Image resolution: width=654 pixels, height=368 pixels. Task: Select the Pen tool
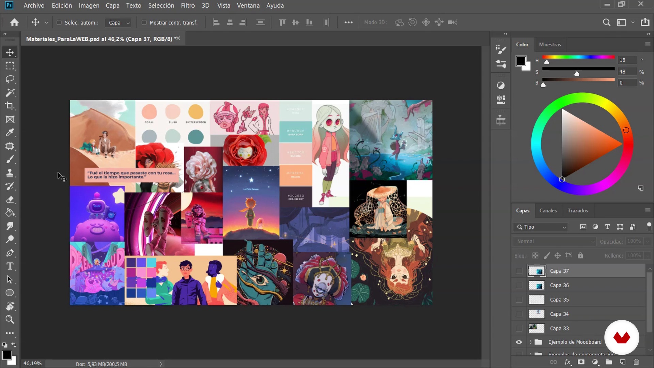(10, 253)
